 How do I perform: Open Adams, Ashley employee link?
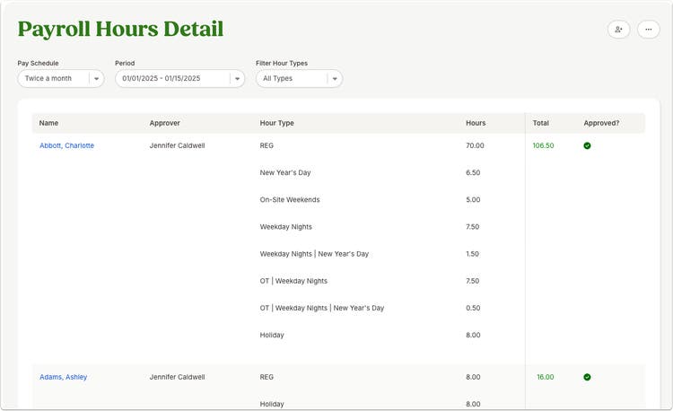(63, 377)
